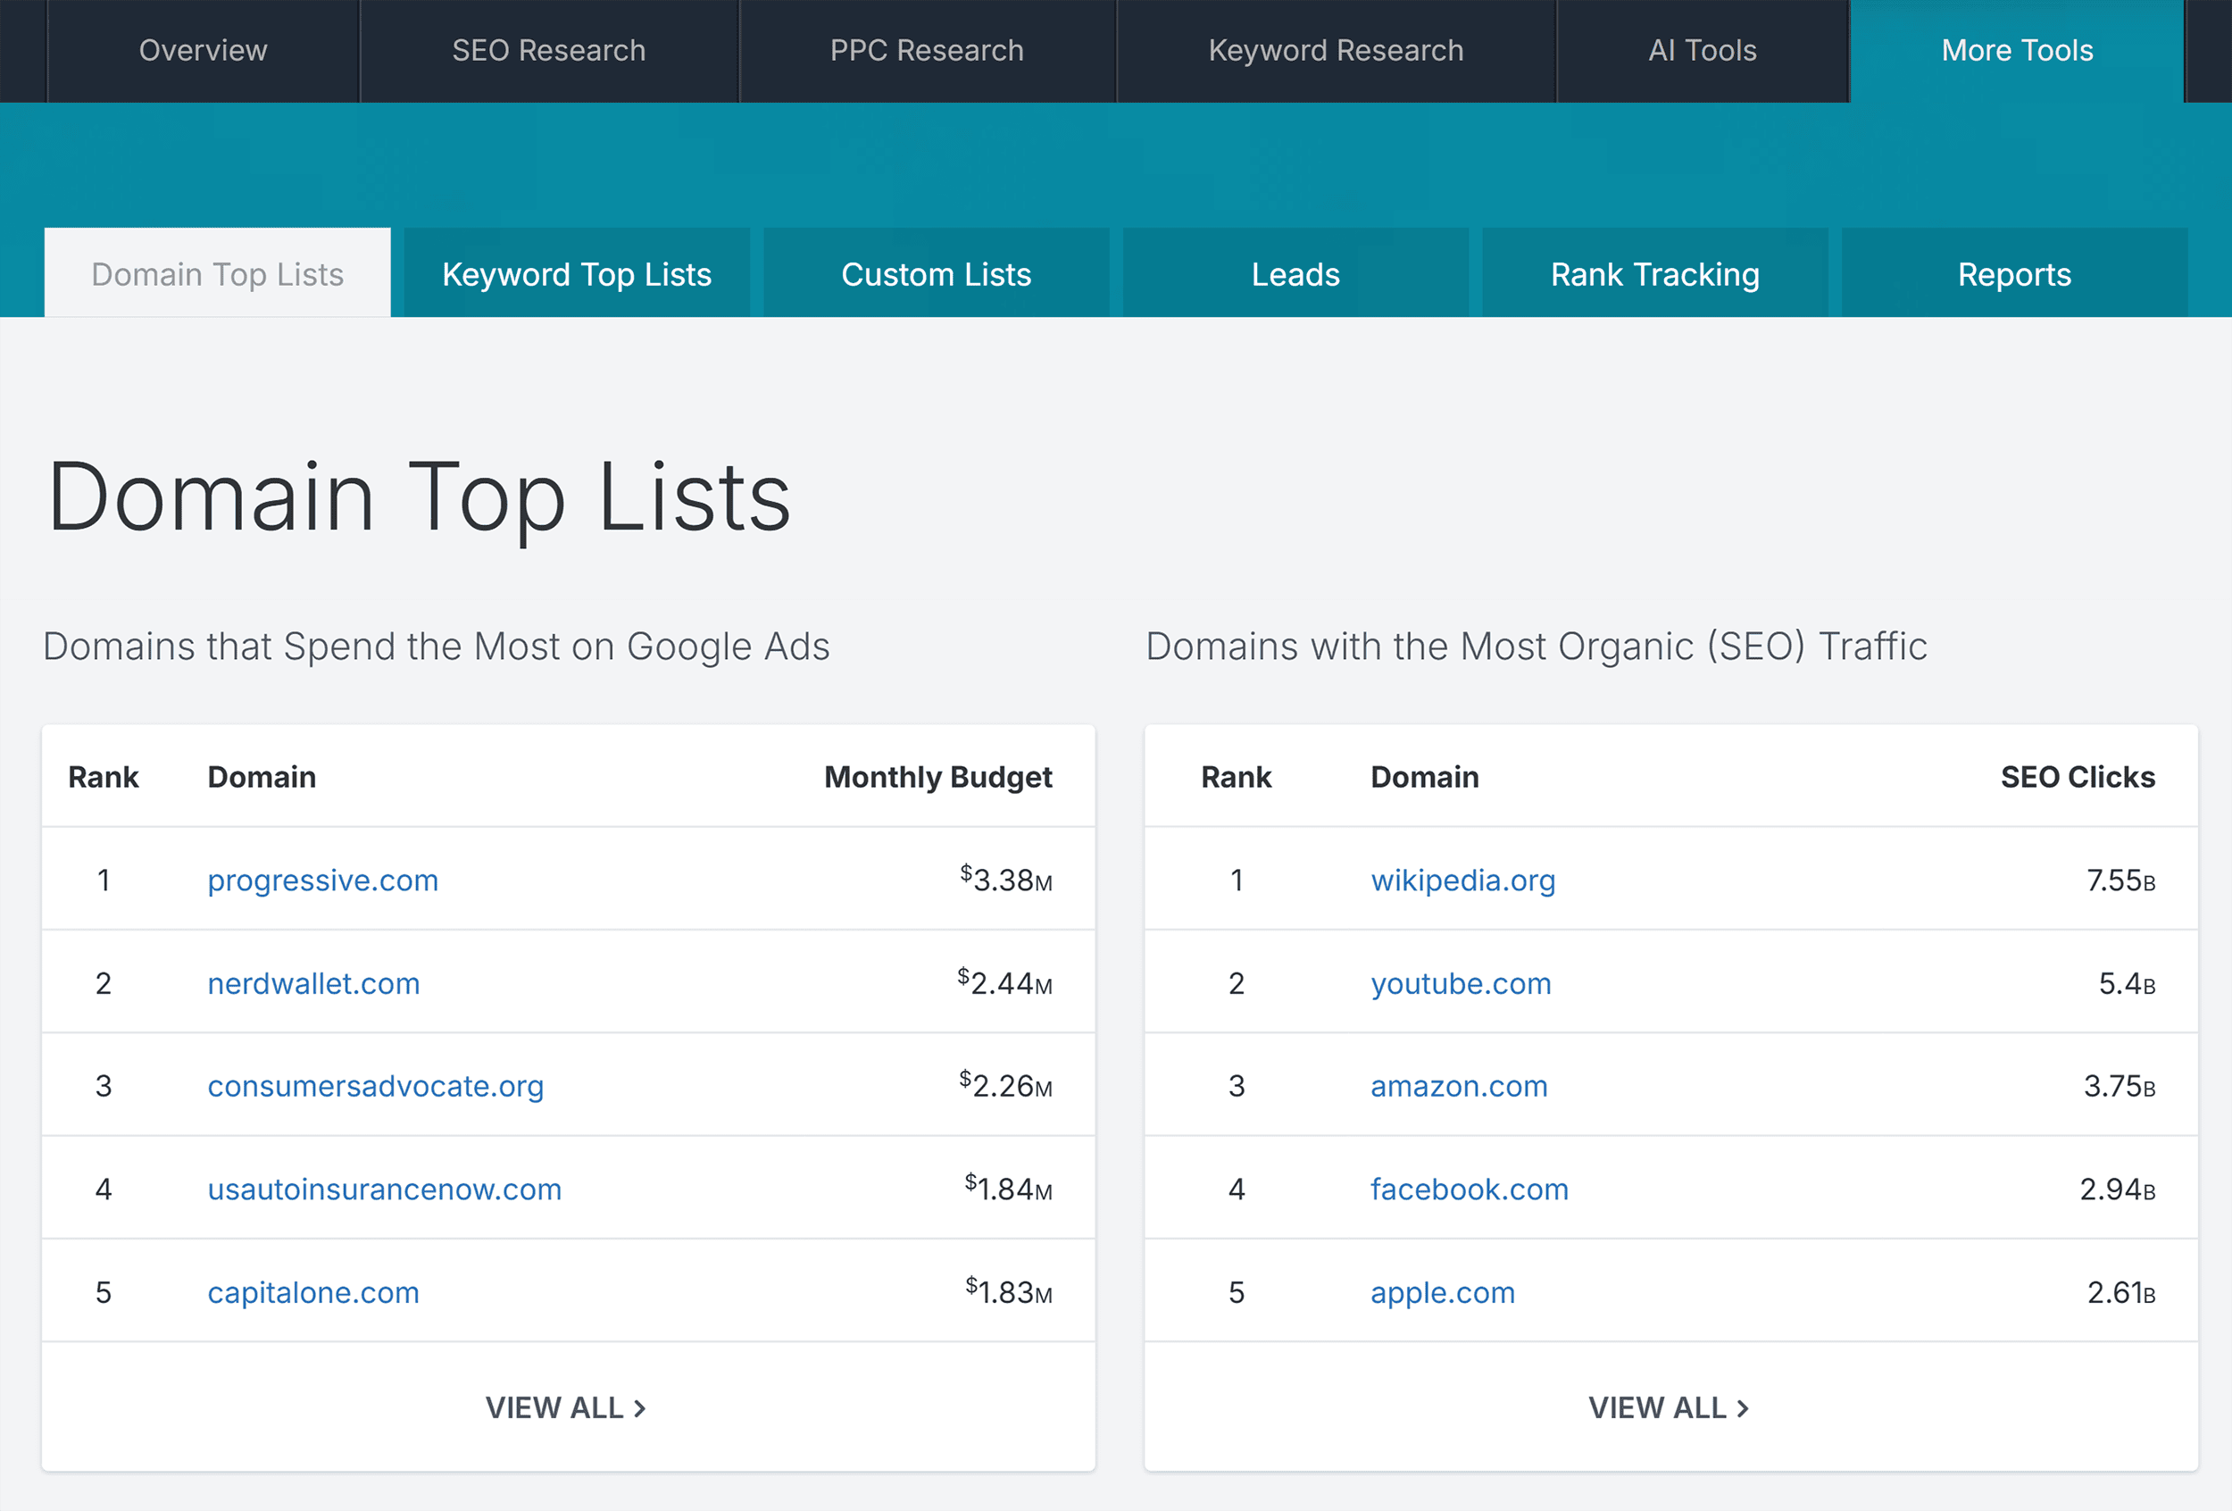Open wikipedia.org domain link
Image resolution: width=2232 pixels, height=1511 pixels.
coord(1462,880)
